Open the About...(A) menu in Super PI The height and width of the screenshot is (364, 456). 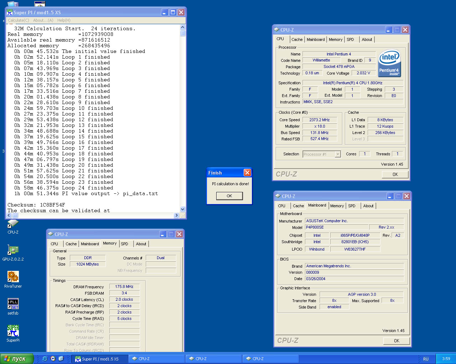pos(43,20)
